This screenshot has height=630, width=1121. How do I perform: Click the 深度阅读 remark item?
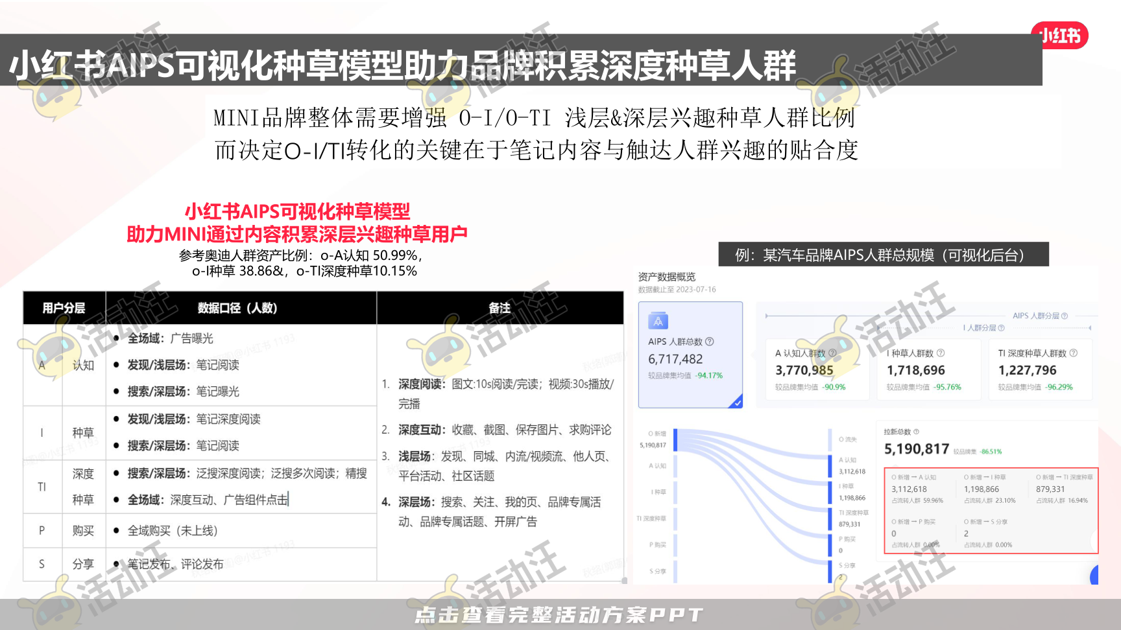(x=498, y=393)
